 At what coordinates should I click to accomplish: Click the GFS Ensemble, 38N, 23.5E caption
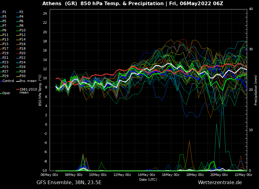pos(69,183)
